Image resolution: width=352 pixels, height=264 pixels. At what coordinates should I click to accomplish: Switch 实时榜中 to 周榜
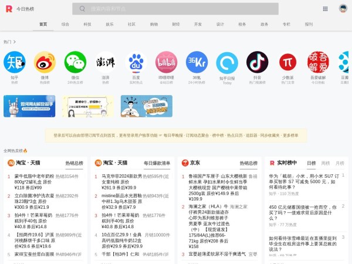[325, 163]
